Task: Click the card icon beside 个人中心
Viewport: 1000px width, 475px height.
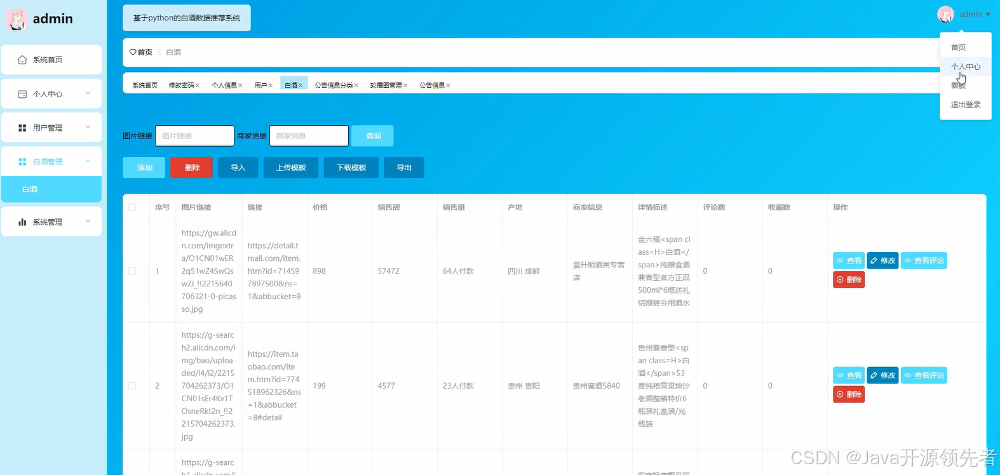Action: click(x=22, y=94)
